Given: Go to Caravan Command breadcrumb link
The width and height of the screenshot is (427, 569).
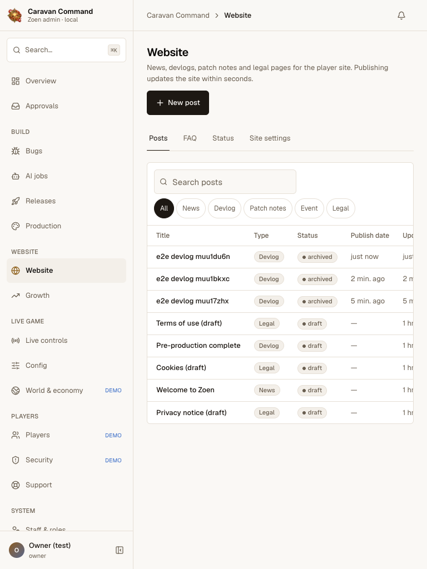Looking at the screenshot, I should tap(178, 15).
